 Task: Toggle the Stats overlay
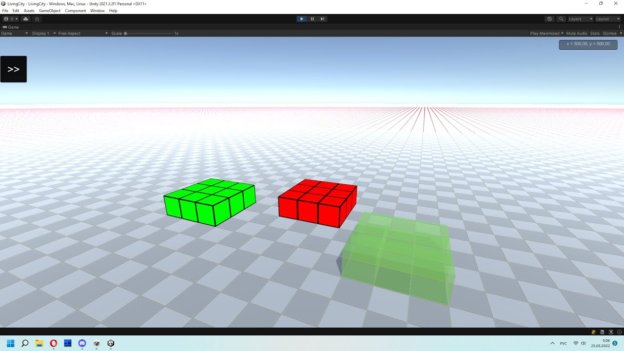point(595,34)
